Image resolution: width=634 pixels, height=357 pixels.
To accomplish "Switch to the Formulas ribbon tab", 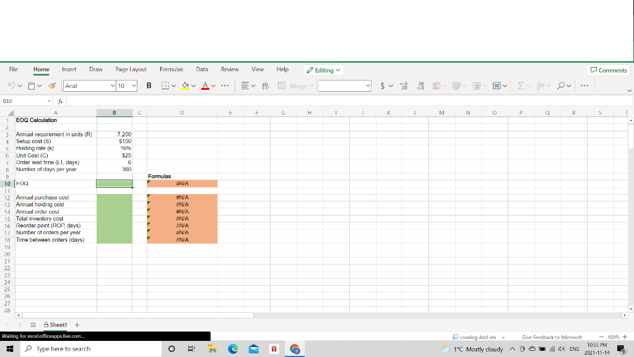I will point(172,69).
